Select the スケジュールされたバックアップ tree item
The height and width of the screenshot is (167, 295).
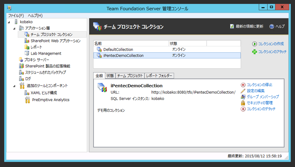(45, 72)
